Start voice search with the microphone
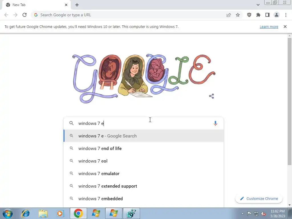Viewport: 292px width, 219px height. click(215, 123)
